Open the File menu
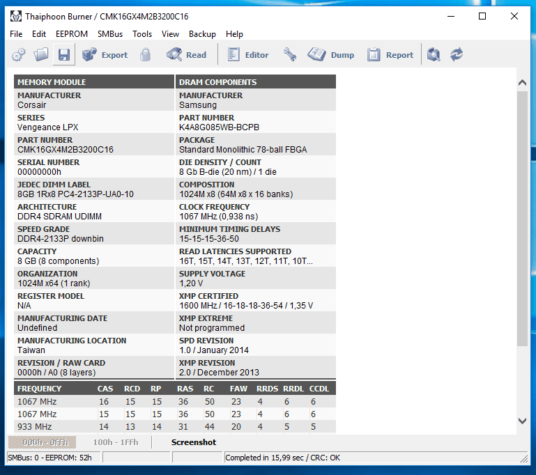 (x=16, y=34)
